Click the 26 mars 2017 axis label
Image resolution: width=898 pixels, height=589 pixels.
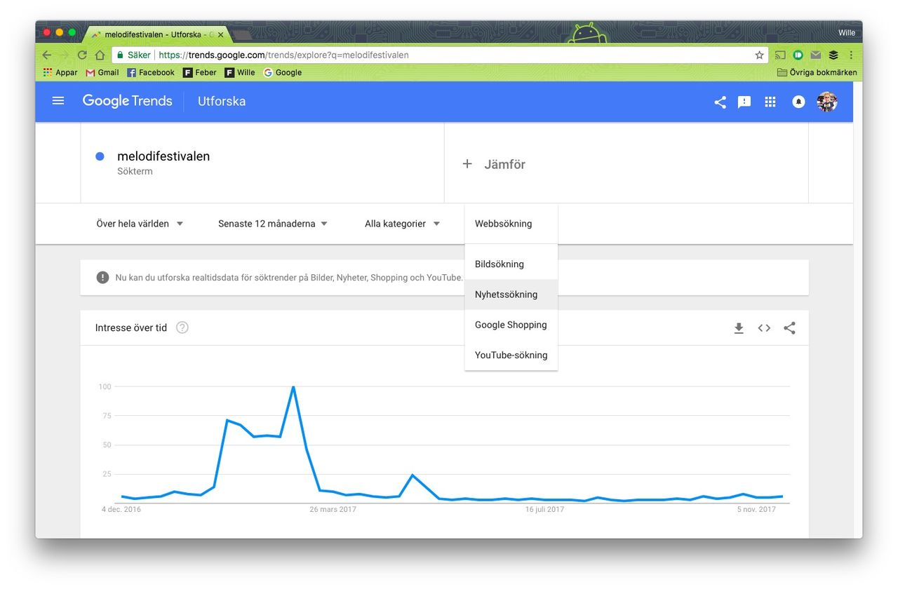point(333,509)
